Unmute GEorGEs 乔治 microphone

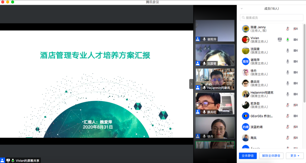click(288, 116)
